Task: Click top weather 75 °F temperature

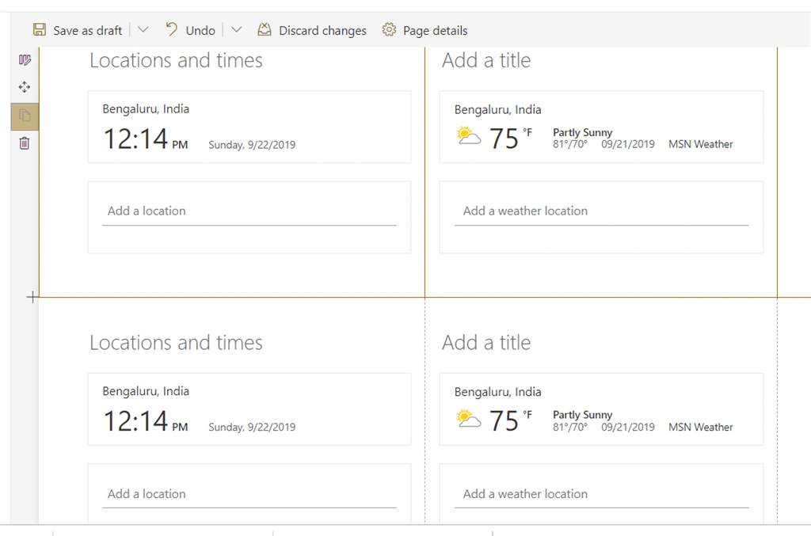Action: click(511, 139)
